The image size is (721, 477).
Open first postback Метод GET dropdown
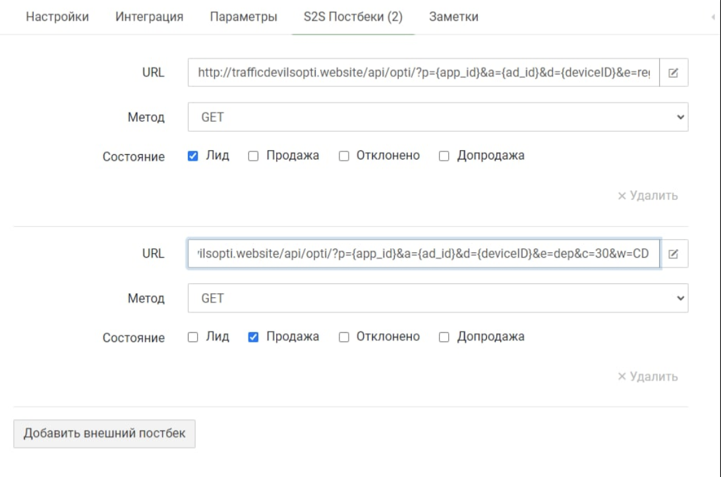[438, 117]
